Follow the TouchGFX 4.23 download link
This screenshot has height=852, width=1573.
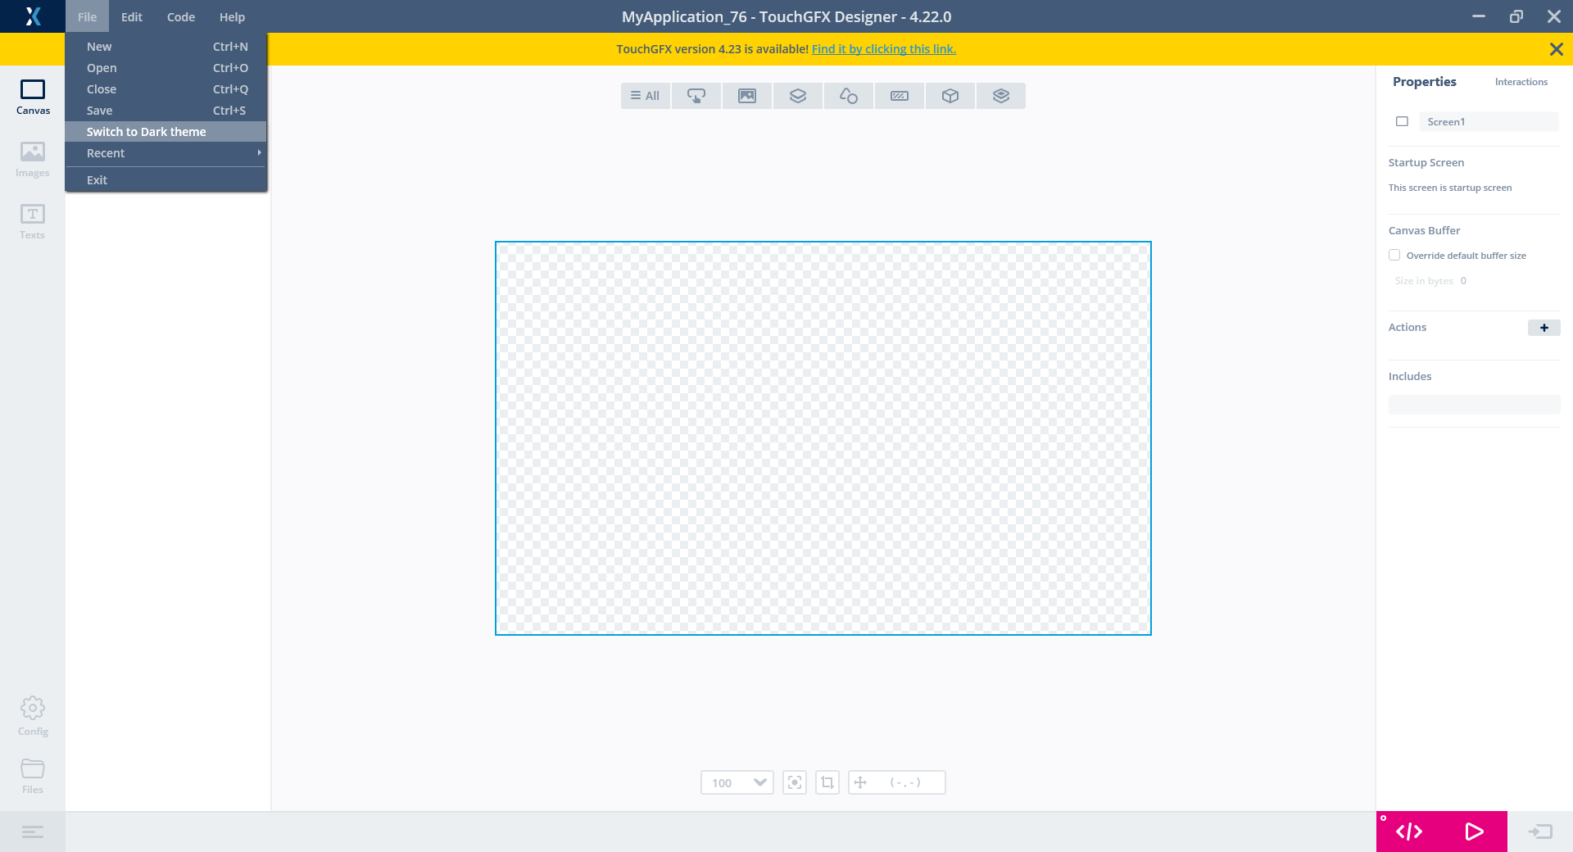(883, 49)
